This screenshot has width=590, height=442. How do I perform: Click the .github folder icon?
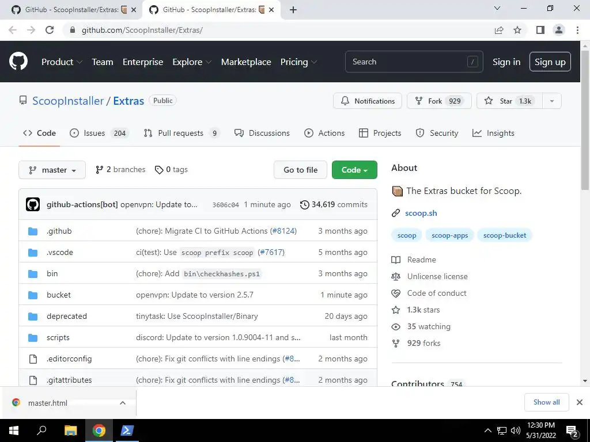click(33, 231)
